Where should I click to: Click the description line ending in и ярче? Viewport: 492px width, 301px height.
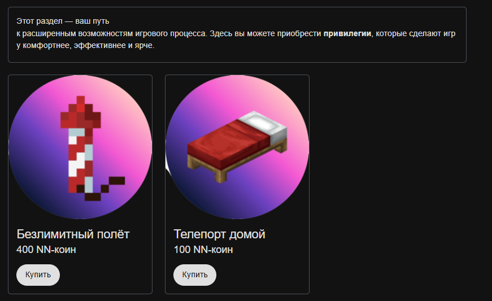(85, 46)
